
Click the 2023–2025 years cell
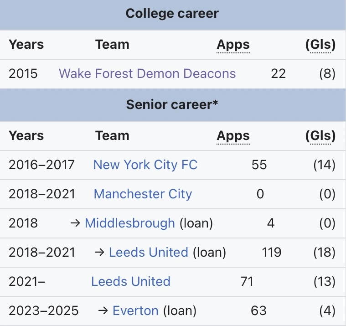point(44,311)
